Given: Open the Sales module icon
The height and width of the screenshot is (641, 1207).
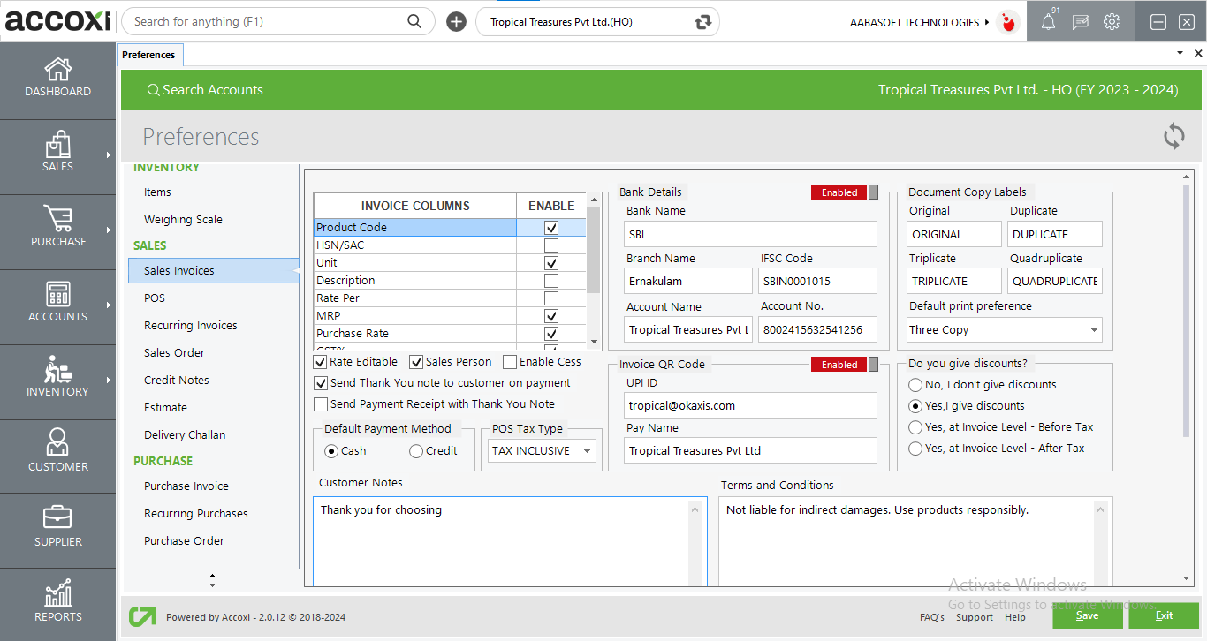Looking at the screenshot, I should [x=57, y=145].
